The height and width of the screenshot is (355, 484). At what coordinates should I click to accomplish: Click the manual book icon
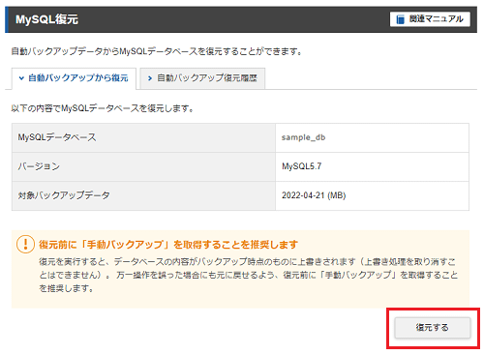pos(400,19)
